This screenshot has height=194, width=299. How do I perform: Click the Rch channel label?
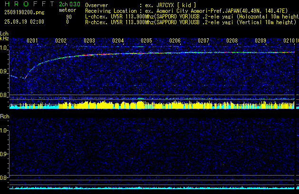[4, 116]
